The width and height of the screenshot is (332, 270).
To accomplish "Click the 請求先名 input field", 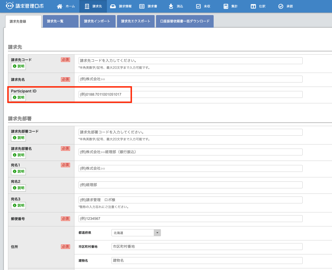I will [190, 79].
